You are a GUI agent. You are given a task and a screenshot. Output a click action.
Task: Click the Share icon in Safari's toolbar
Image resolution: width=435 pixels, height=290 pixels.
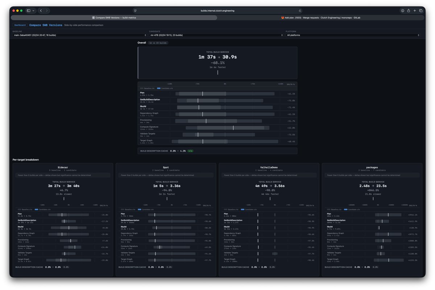(x=409, y=11)
